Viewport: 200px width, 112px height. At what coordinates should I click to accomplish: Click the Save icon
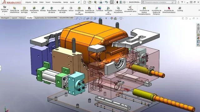coord(95,2)
